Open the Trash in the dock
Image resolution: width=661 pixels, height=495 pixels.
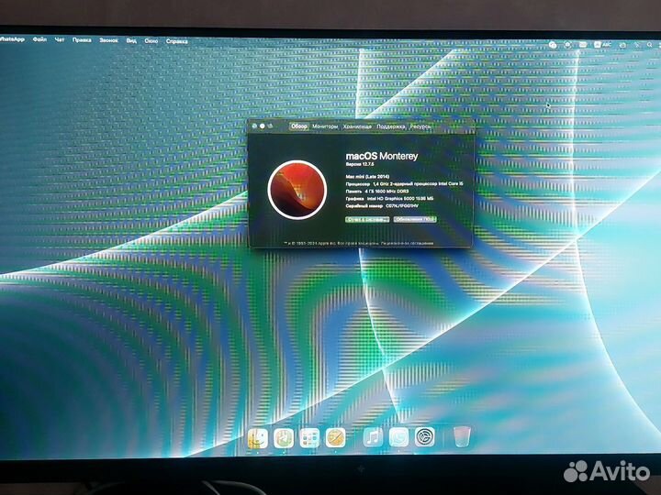tap(462, 437)
